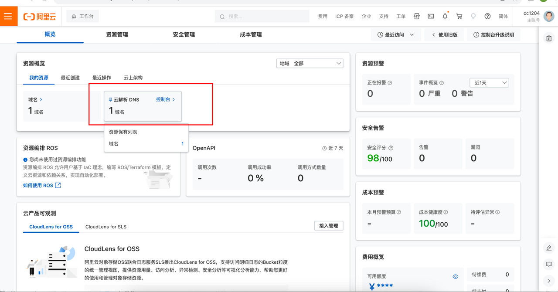Screen dimensions: 558x292
Task: Click the 告警 count card
Action: pyautogui.click(x=438, y=154)
